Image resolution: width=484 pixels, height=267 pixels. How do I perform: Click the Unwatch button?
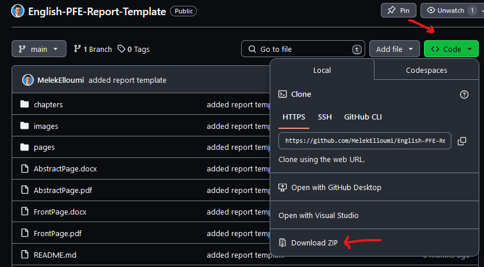click(452, 10)
